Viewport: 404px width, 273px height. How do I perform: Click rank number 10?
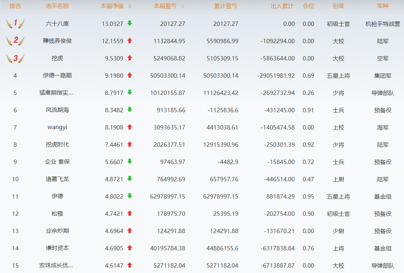15,179
